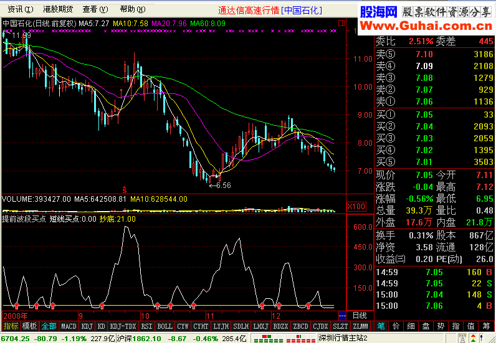The width and height of the screenshot is (496, 343).
Task: Click the X100 volume scale label
Action: tap(356, 207)
